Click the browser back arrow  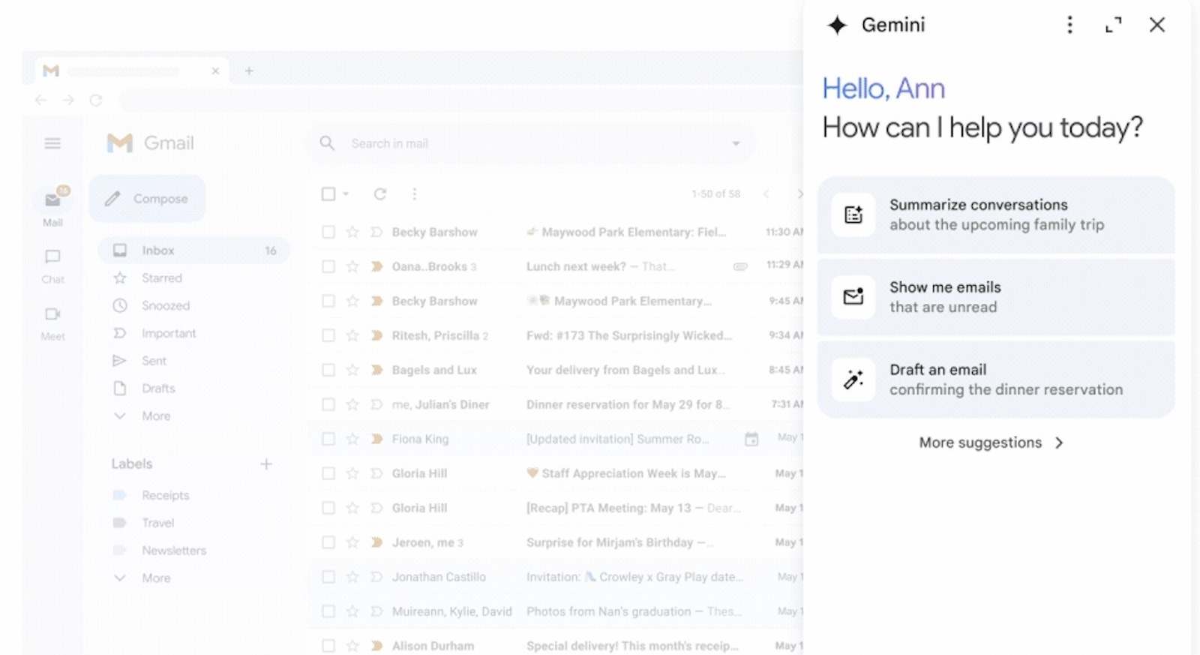tap(40, 100)
